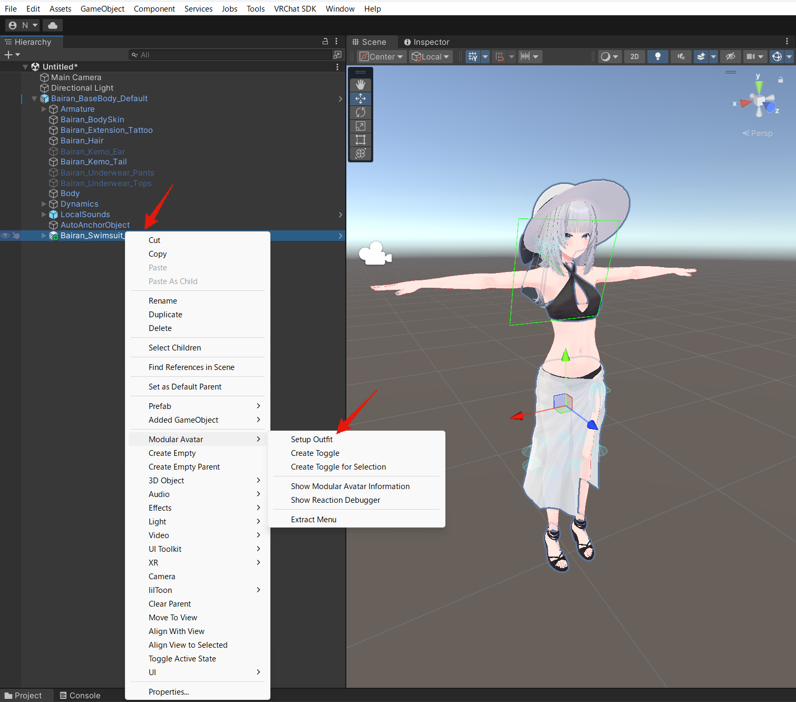Toggle the grid snapping icon in Scene toolbar

473,56
